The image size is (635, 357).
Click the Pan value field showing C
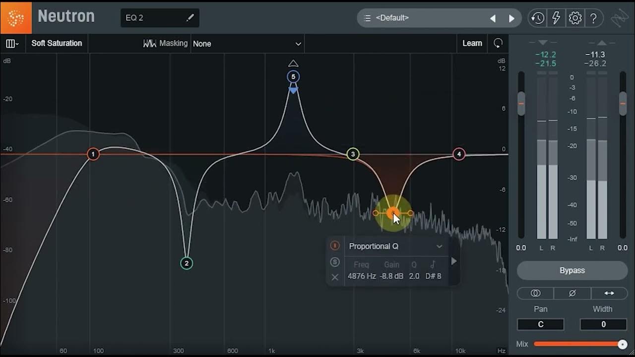(x=540, y=324)
